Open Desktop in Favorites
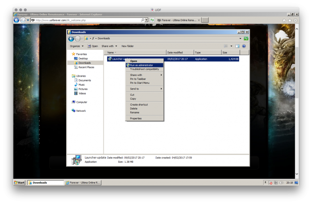The width and height of the screenshot is (312, 204). click(81, 59)
